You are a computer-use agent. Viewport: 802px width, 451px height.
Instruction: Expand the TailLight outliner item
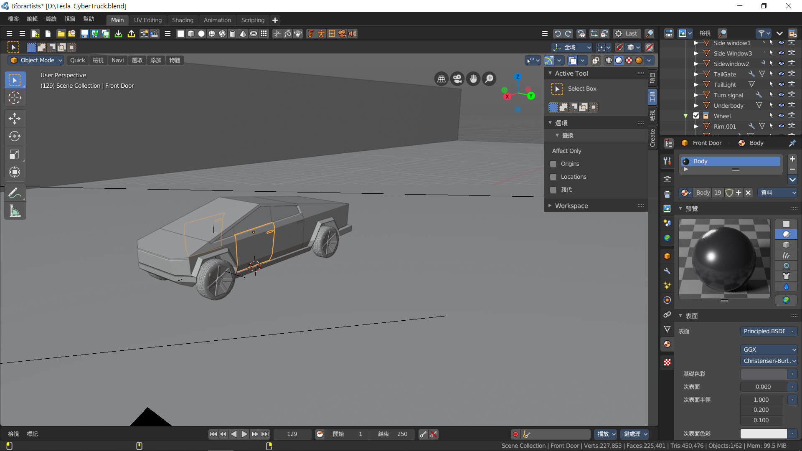point(696,84)
